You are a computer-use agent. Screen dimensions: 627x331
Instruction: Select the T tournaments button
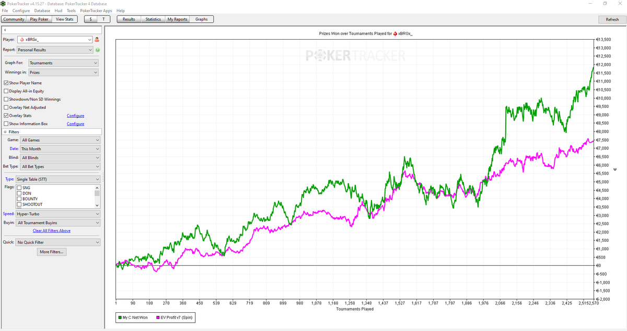pos(103,19)
